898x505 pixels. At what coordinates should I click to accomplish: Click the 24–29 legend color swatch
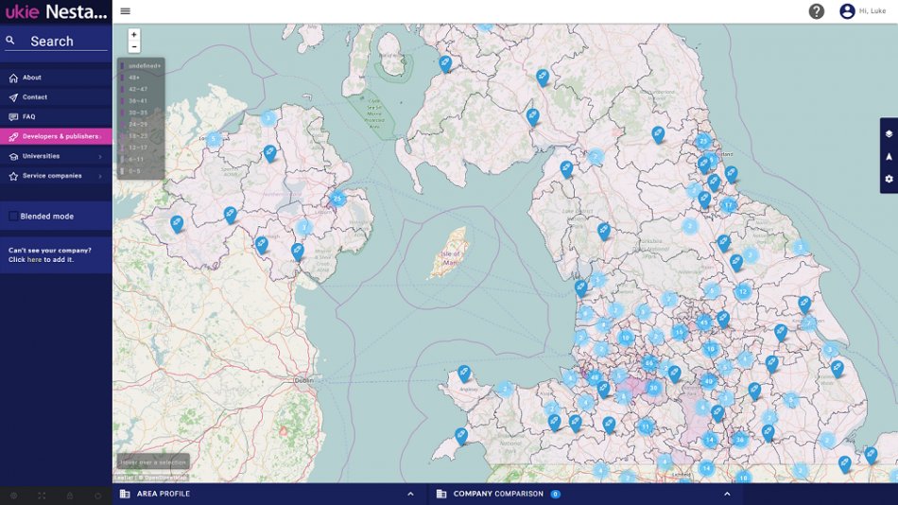click(122, 125)
